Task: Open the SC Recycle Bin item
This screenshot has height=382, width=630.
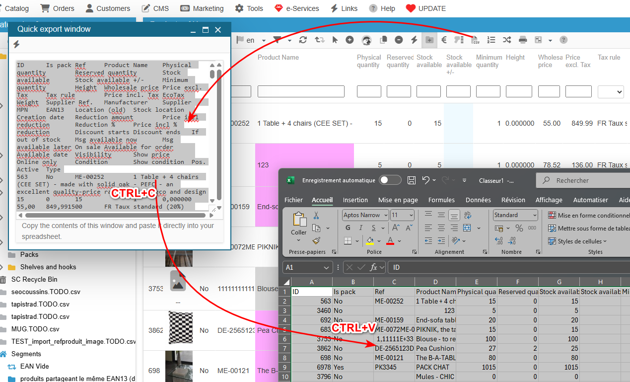Action: 34,279
